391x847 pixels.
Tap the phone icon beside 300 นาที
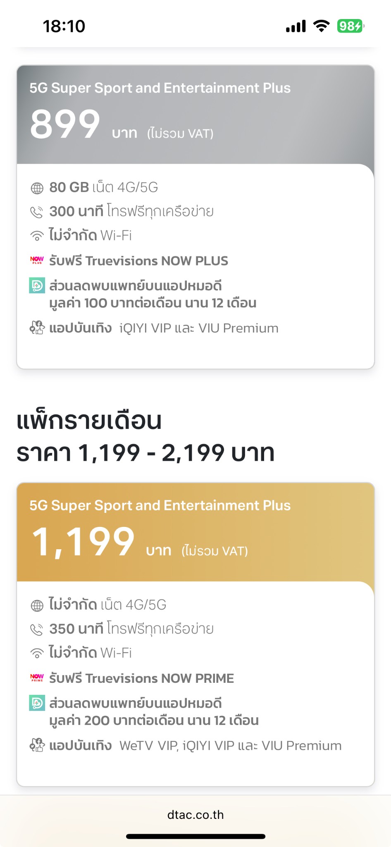pyautogui.click(x=37, y=212)
